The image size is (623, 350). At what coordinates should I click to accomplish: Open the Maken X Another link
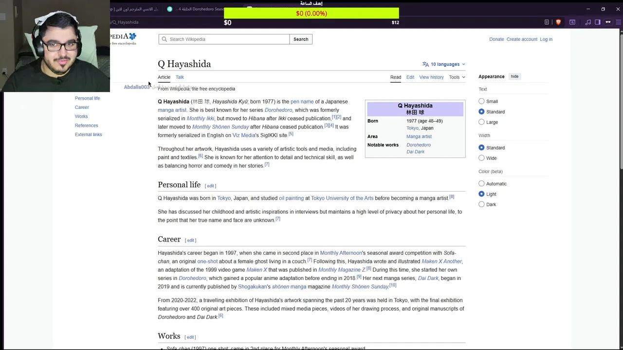pos(441,262)
